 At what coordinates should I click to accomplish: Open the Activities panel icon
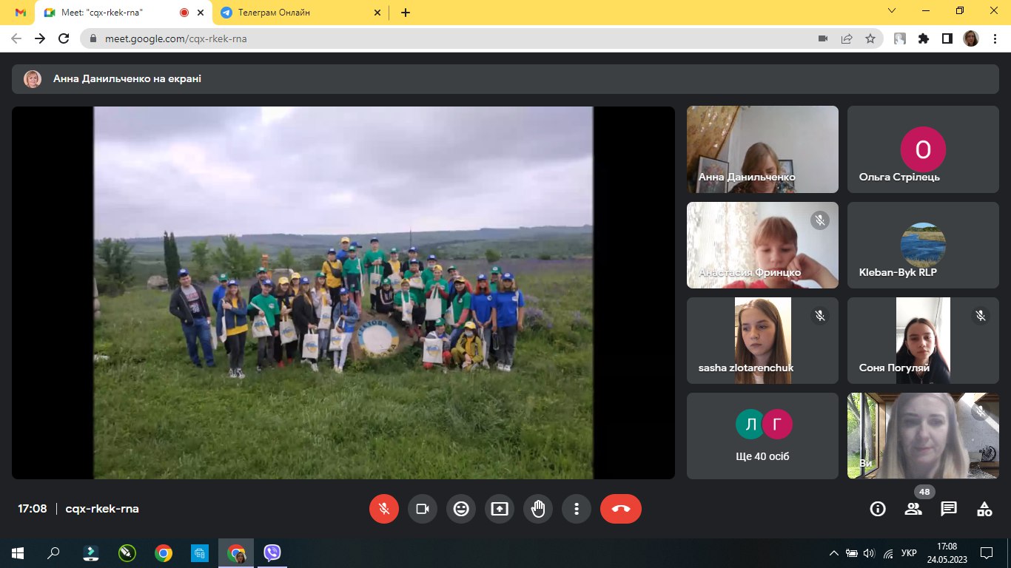pyautogui.click(x=984, y=509)
